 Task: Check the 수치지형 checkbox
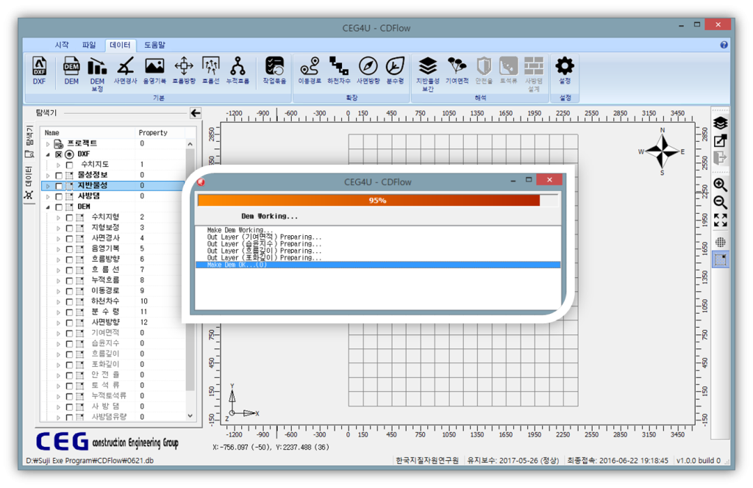click(69, 218)
